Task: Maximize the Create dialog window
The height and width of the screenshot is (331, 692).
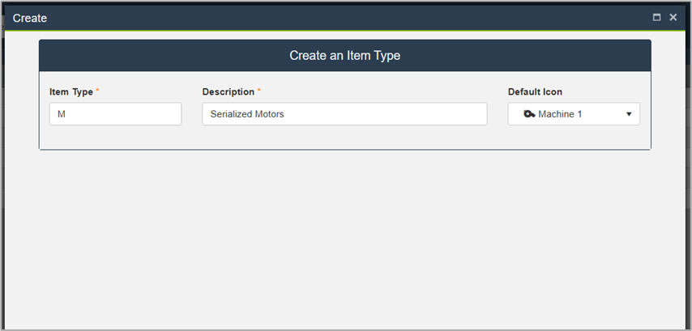Action: pyautogui.click(x=657, y=17)
